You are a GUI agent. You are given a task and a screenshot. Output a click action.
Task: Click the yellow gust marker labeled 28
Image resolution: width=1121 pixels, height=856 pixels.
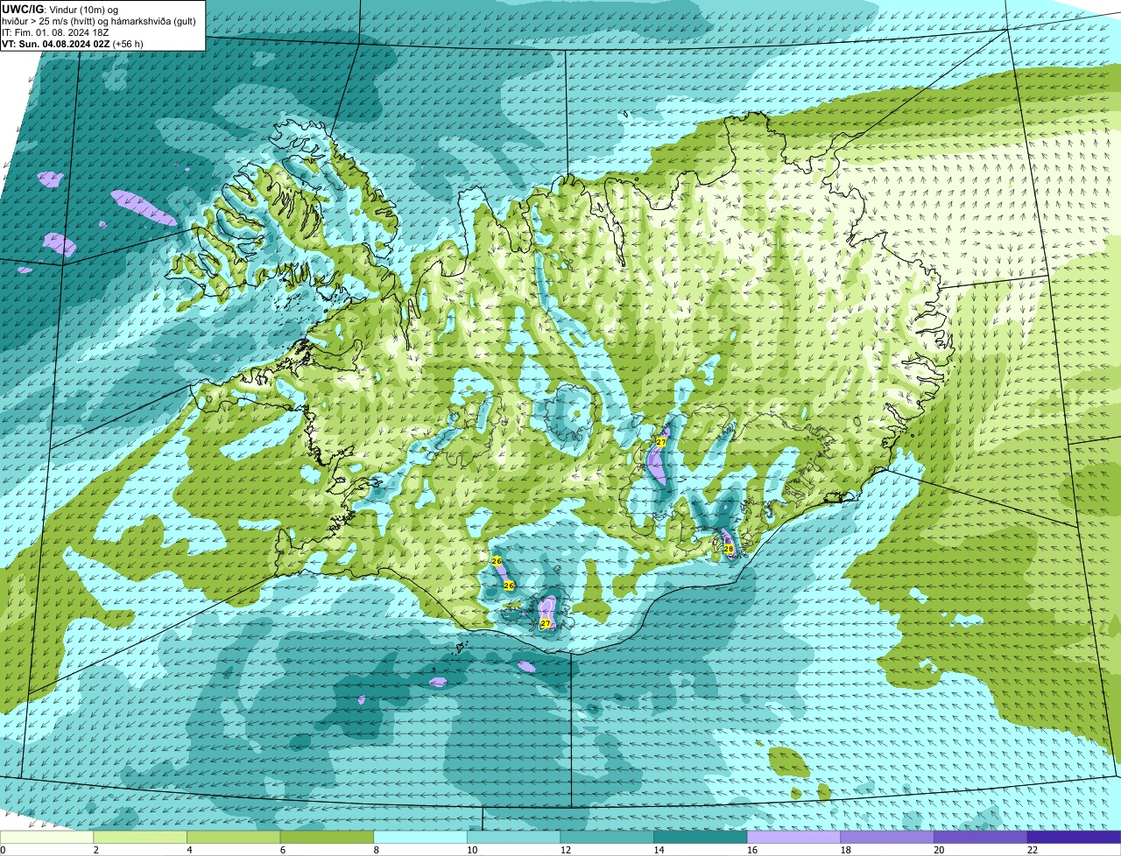point(729,549)
